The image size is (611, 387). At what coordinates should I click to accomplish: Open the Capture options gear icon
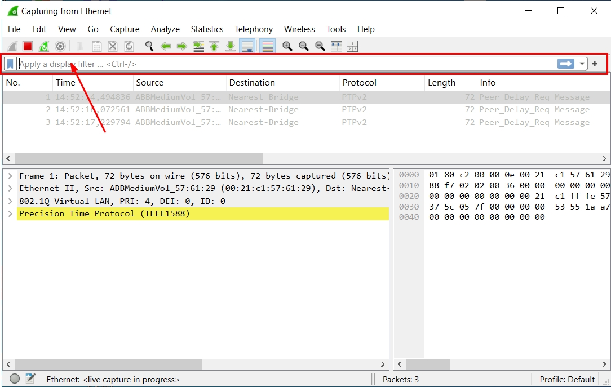coord(60,46)
